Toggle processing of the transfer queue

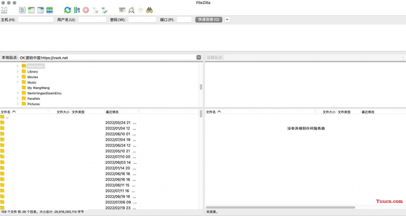click(77, 10)
